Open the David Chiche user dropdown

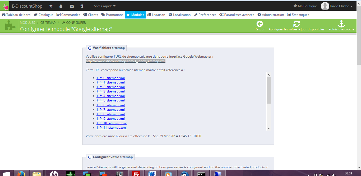click(341, 6)
